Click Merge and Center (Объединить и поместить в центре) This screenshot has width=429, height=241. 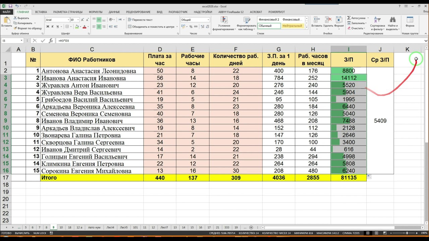point(151,26)
